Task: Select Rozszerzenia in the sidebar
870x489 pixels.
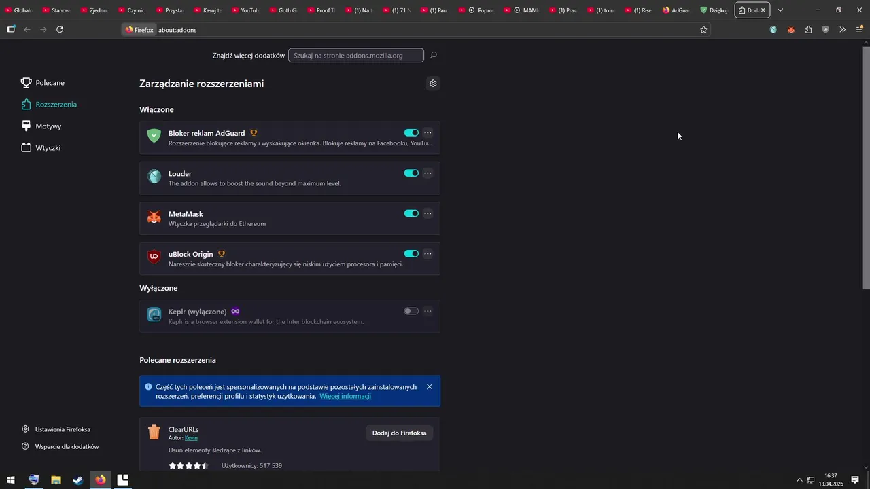Action: (48, 105)
